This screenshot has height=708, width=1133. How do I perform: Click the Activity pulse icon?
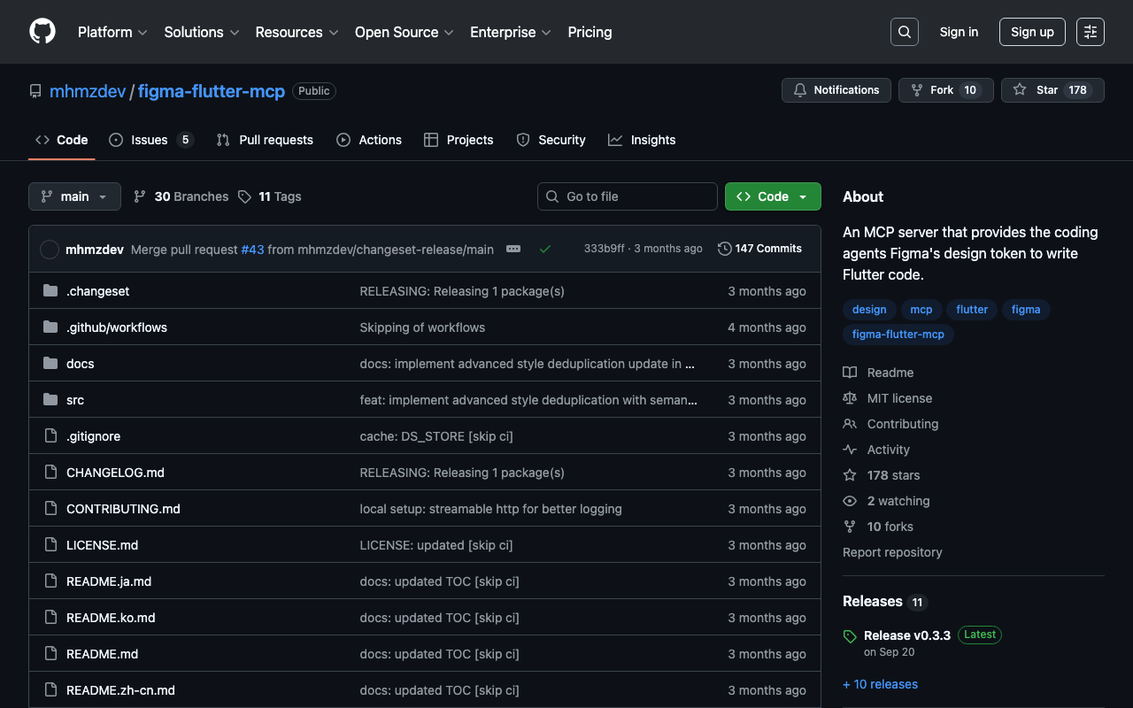pyautogui.click(x=850, y=450)
